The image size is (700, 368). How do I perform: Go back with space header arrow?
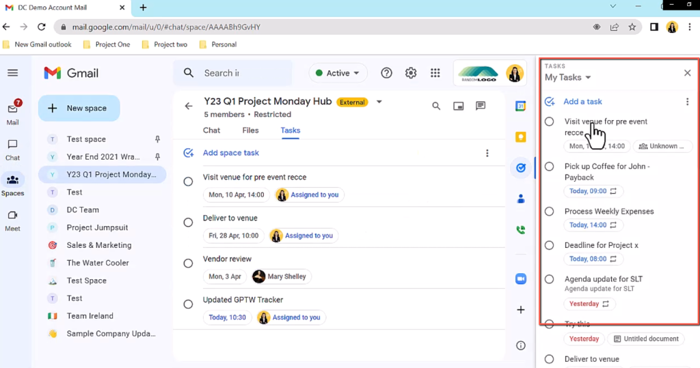(189, 106)
